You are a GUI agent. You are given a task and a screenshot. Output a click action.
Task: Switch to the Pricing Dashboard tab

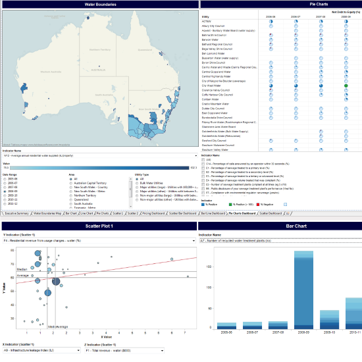(x=153, y=213)
